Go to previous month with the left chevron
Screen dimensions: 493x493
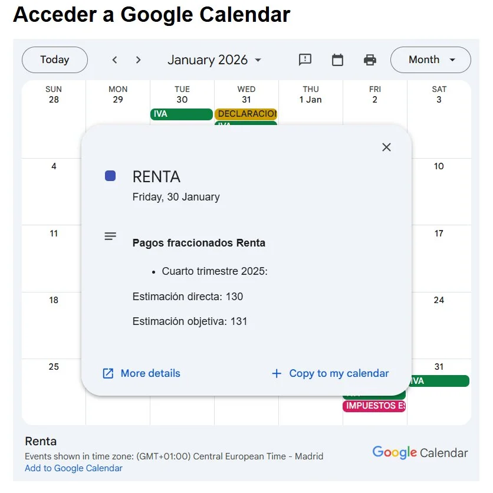coord(114,60)
